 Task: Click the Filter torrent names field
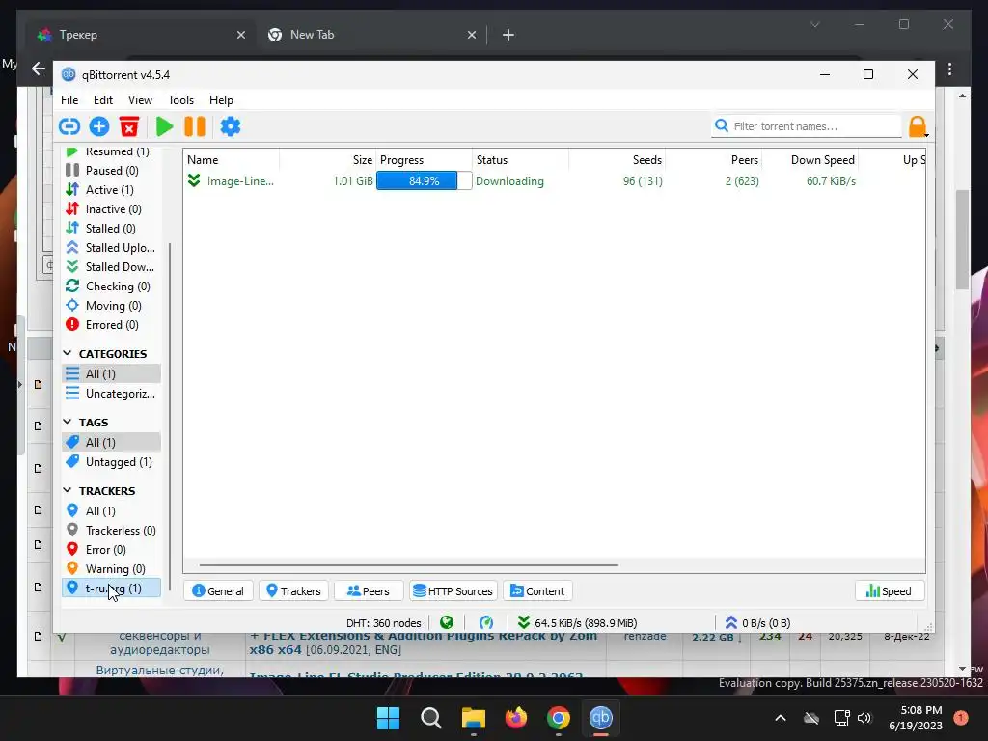coord(807,126)
